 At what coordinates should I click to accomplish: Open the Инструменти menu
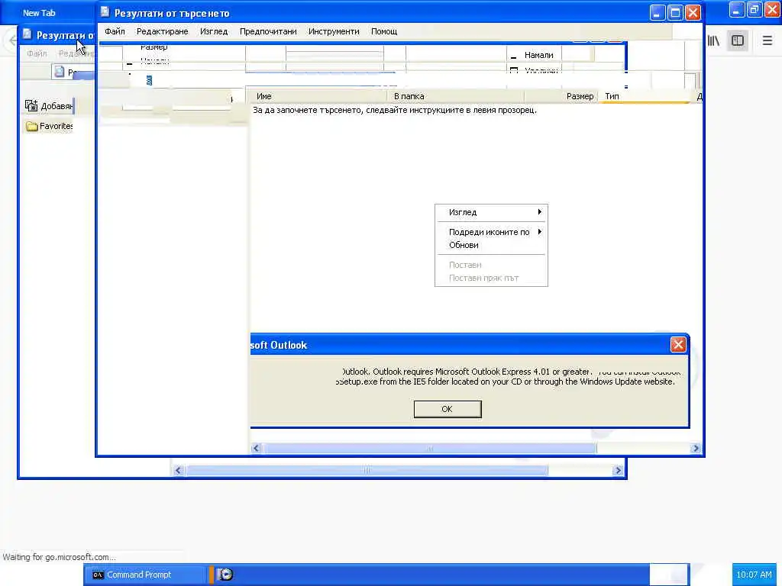334,31
